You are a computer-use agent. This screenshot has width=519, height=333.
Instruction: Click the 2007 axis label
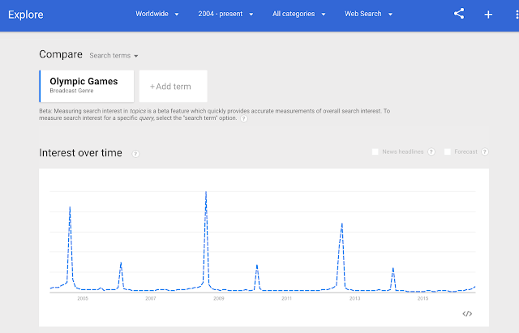[151, 298]
